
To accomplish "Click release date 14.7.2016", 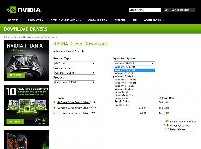I will tap(164, 113).
